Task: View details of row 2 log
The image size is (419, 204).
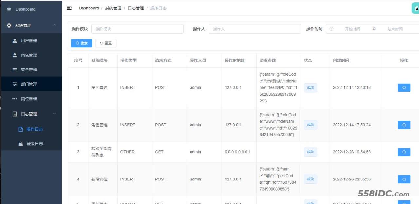Action: pos(404,125)
